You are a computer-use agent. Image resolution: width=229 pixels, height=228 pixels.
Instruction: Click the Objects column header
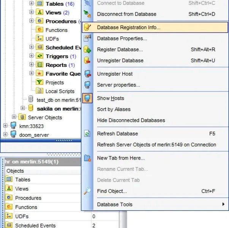point(43,171)
